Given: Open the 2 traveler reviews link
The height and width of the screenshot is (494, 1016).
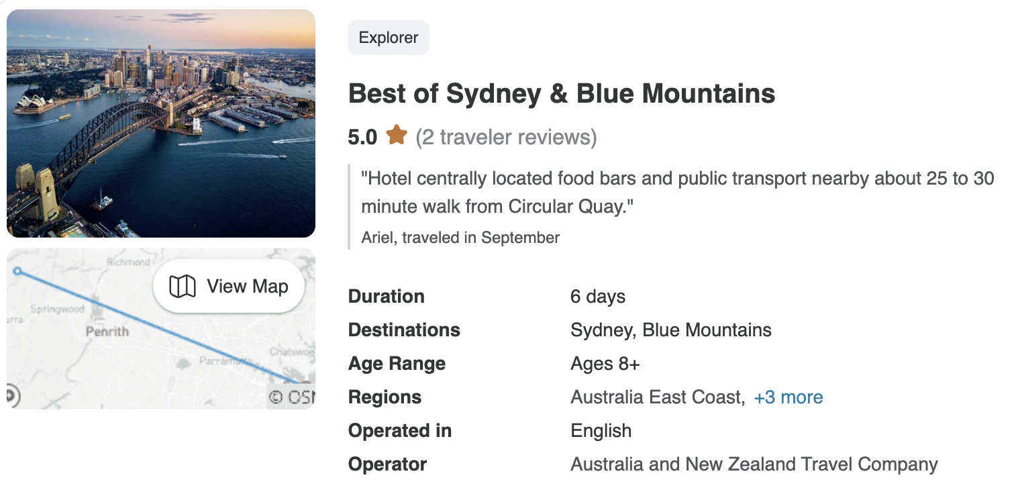Looking at the screenshot, I should click(x=506, y=137).
